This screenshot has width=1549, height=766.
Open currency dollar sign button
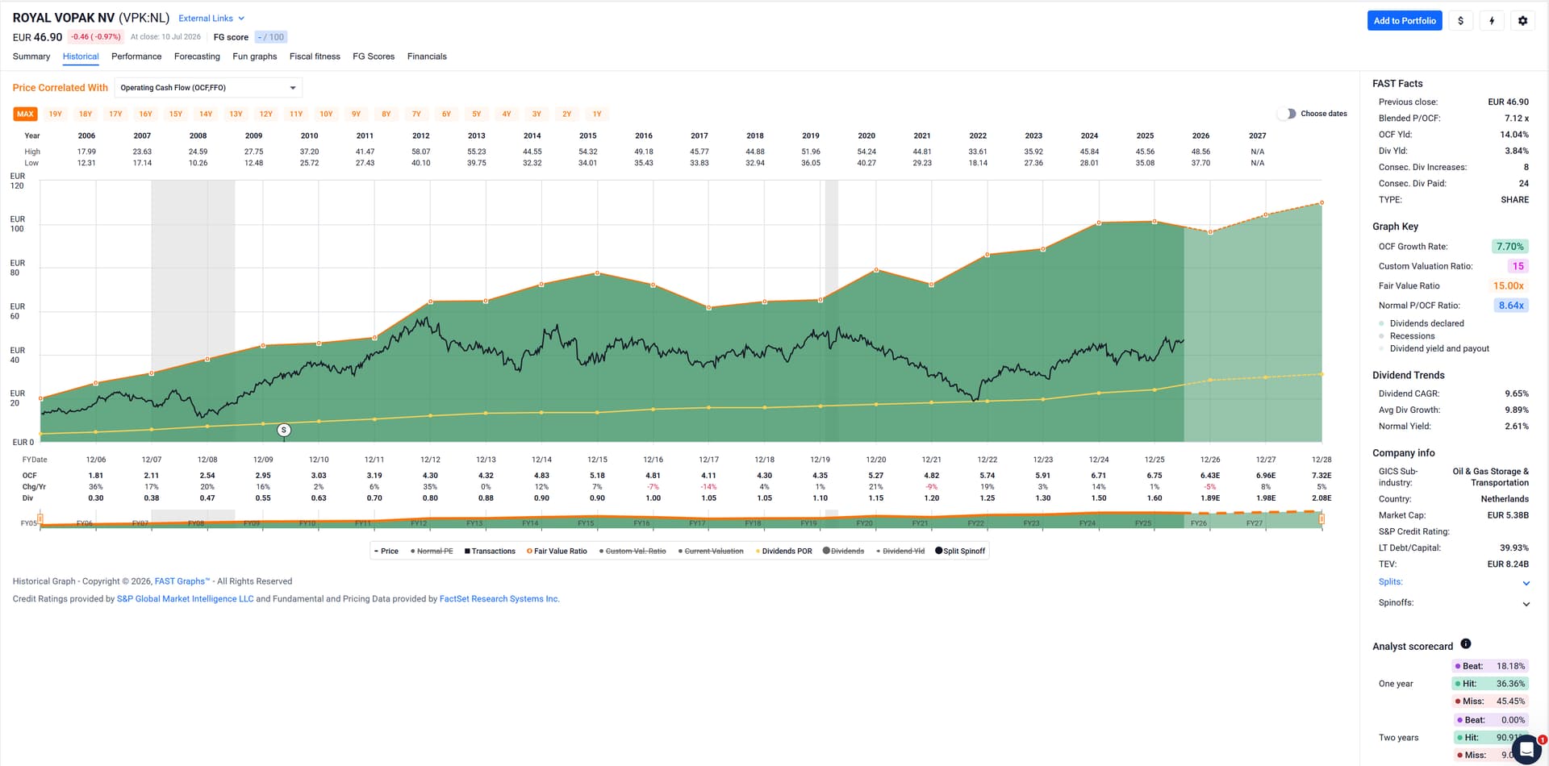point(1460,21)
